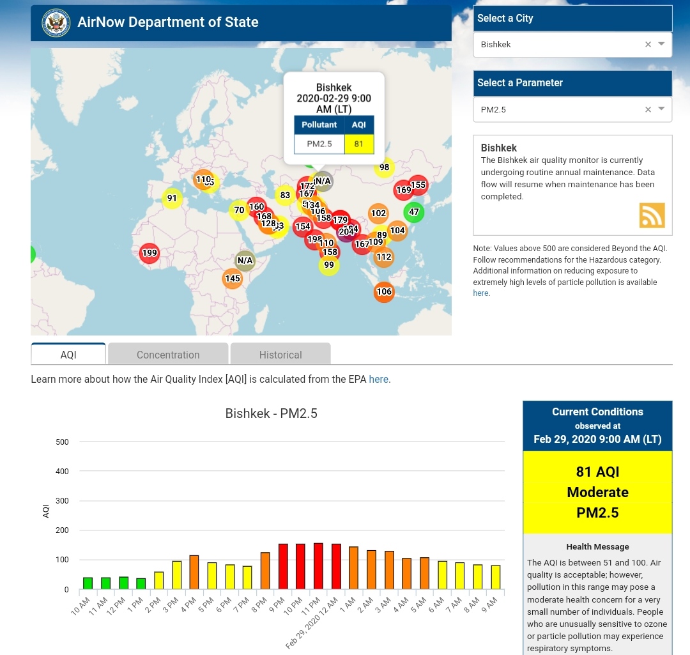Click the yellow 91 AQI map marker

(172, 198)
